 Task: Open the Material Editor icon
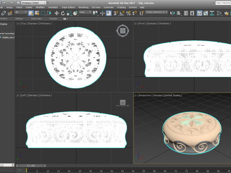click(x=219, y=13)
